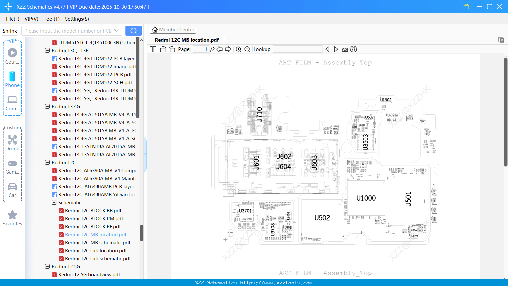Click the yellow toolbox icon in title bar
This screenshot has height=286, width=508.
click(x=466, y=7)
